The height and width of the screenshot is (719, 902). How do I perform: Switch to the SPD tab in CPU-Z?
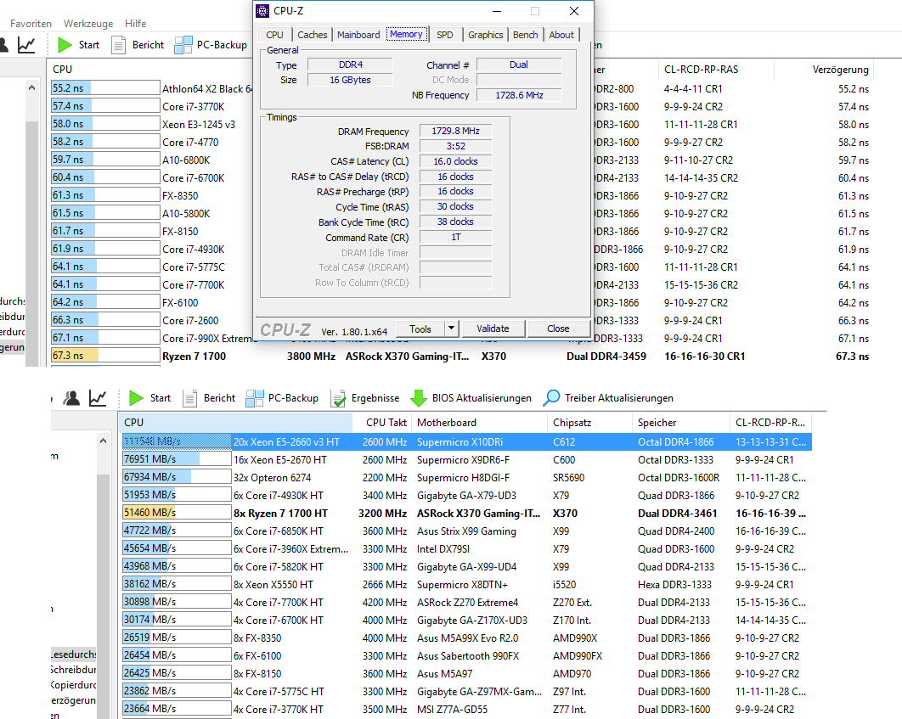point(445,35)
